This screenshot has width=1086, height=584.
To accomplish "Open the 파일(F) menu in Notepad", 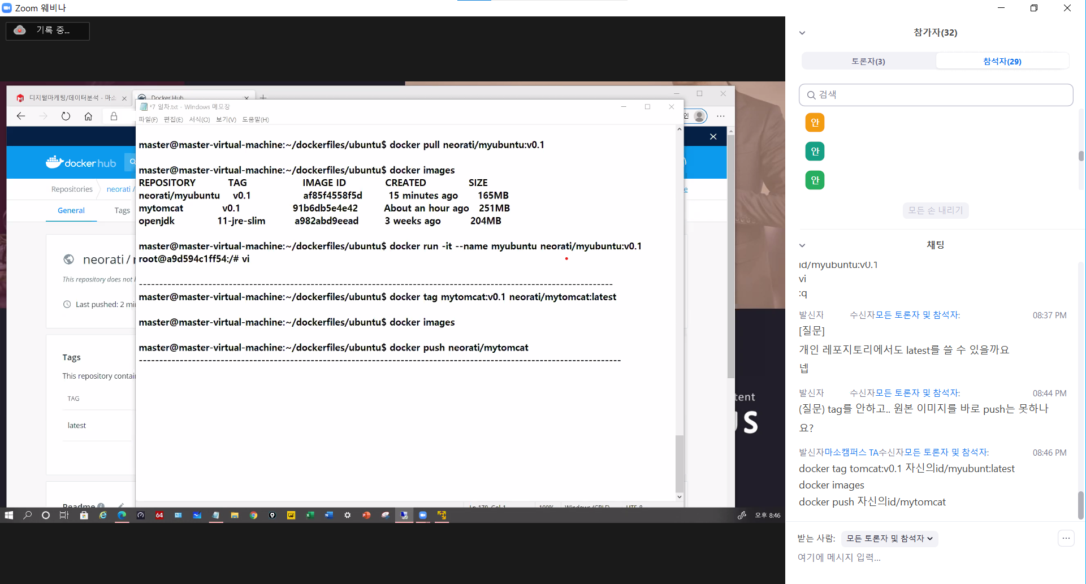I will point(148,119).
